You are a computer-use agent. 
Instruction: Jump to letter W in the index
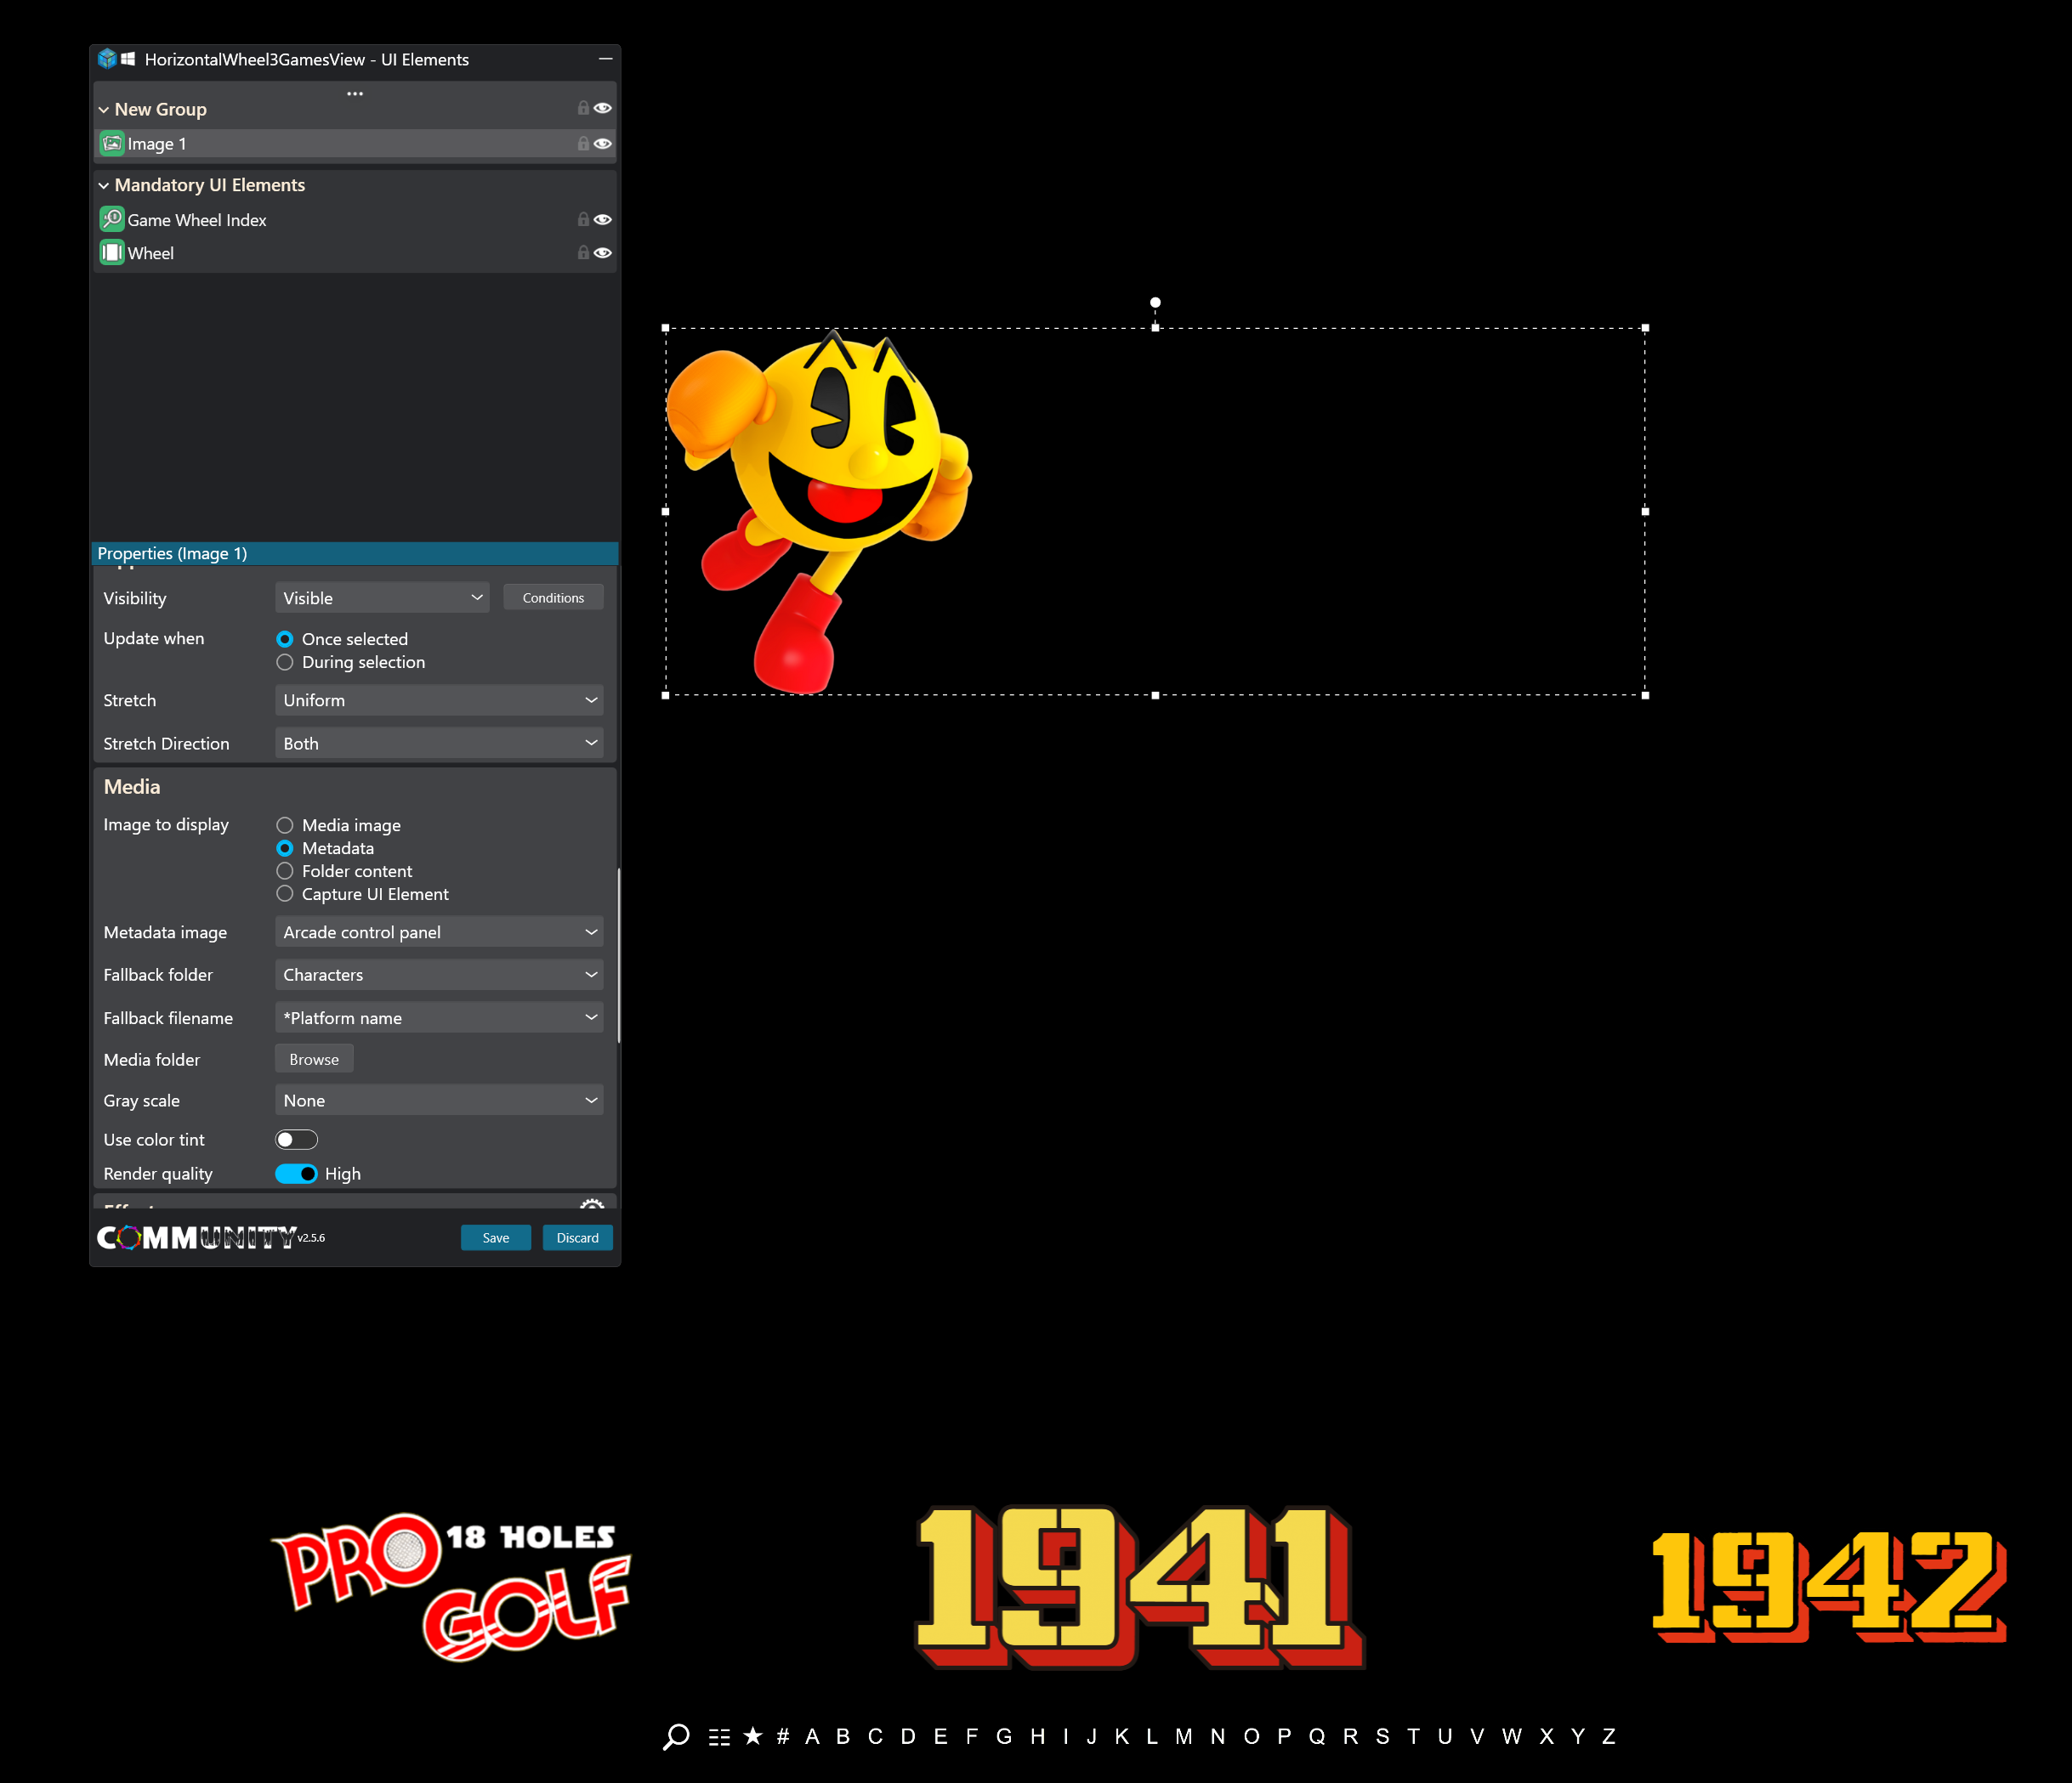coord(1512,1737)
